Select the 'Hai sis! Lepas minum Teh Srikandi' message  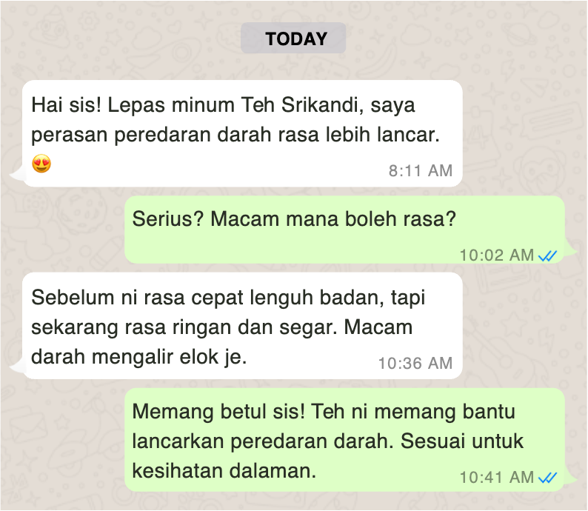(x=242, y=133)
